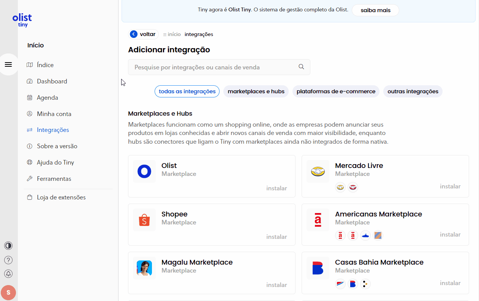Select the marketplaces e hubs filter
The height and width of the screenshot is (301, 479).
(256, 91)
